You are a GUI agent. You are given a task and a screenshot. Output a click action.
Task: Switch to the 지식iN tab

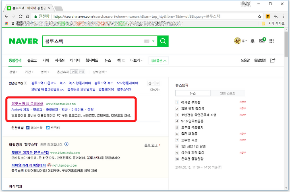tap(60, 61)
